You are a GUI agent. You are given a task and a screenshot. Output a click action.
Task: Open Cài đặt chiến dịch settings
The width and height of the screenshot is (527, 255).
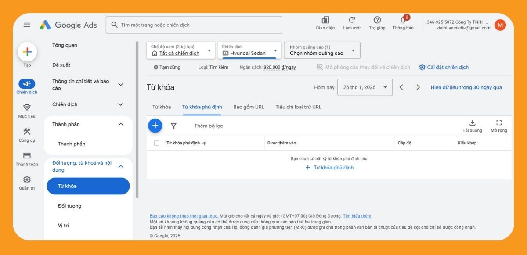click(x=444, y=67)
